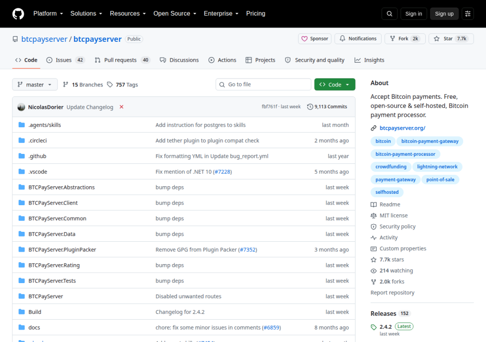
Task: Click the branch icon beside 15 Branches
Action: point(65,85)
